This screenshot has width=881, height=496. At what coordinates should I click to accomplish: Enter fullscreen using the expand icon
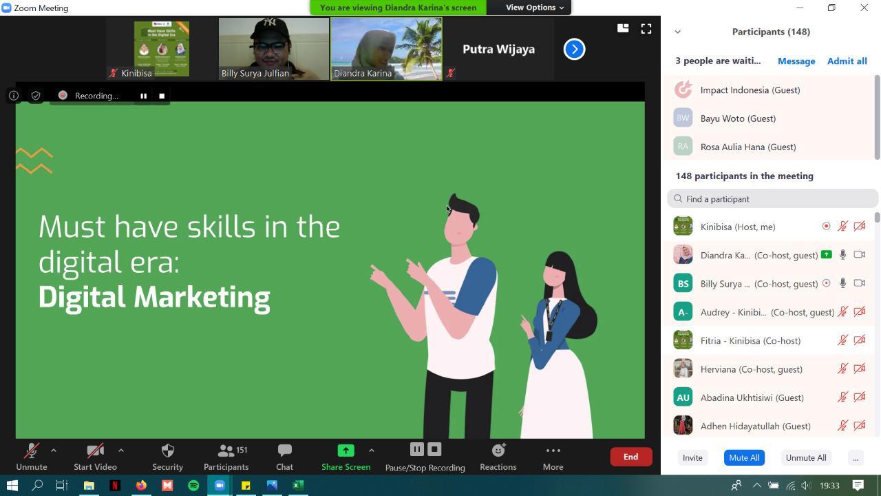[646, 29]
